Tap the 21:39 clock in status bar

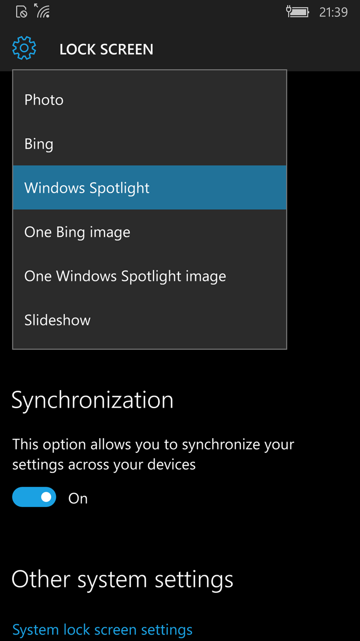333,12
